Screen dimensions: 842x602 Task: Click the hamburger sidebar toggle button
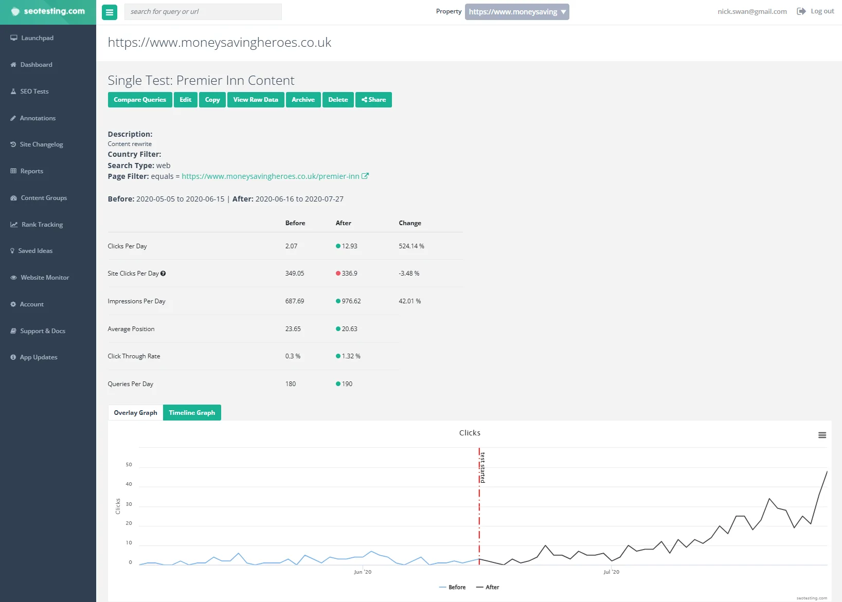[x=110, y=12]
